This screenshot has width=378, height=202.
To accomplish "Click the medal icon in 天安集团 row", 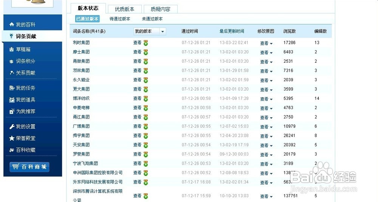I will click(x=146, y=145).
